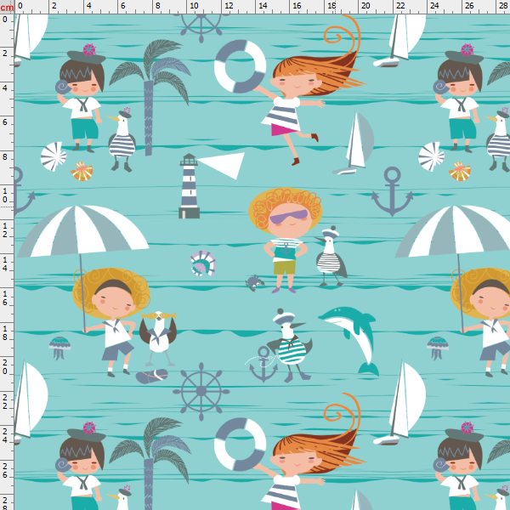
Task: Click the small anchor with dotted rope
Action: (x=263, y=365)
